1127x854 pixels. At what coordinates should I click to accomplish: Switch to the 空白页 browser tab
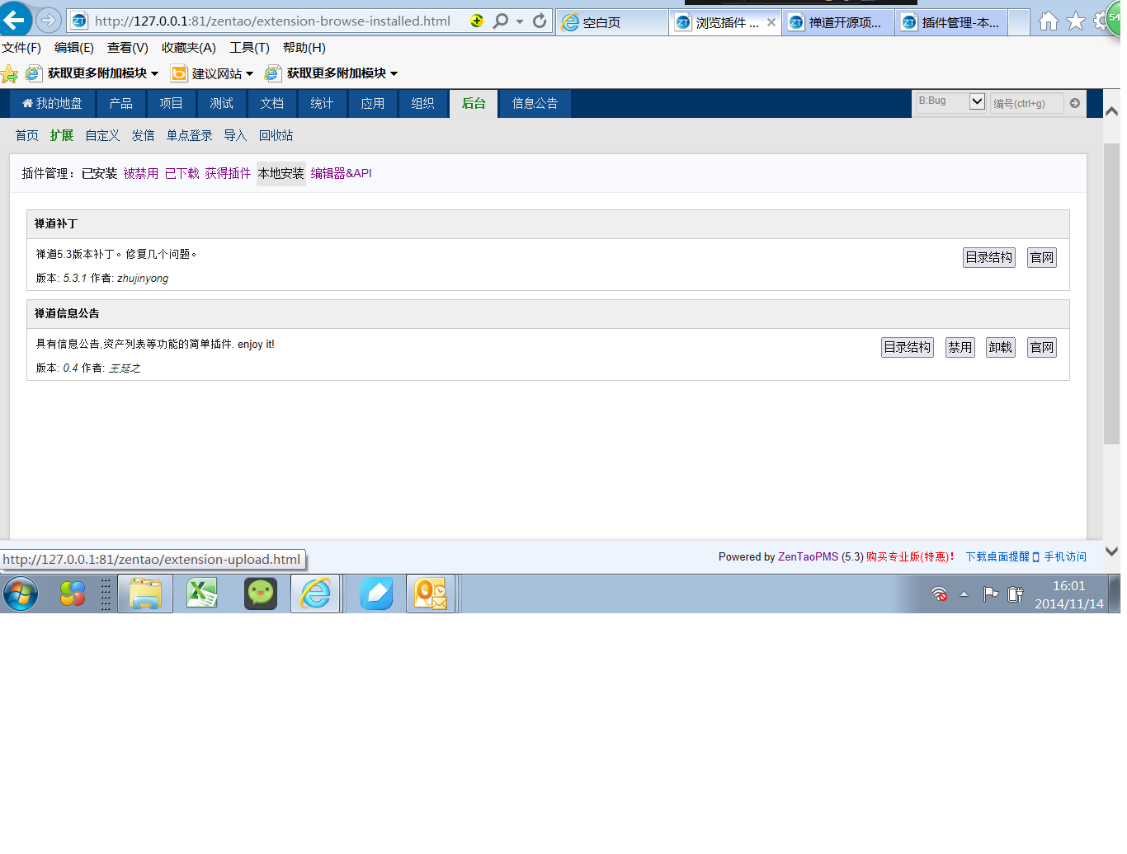point(612,22)
